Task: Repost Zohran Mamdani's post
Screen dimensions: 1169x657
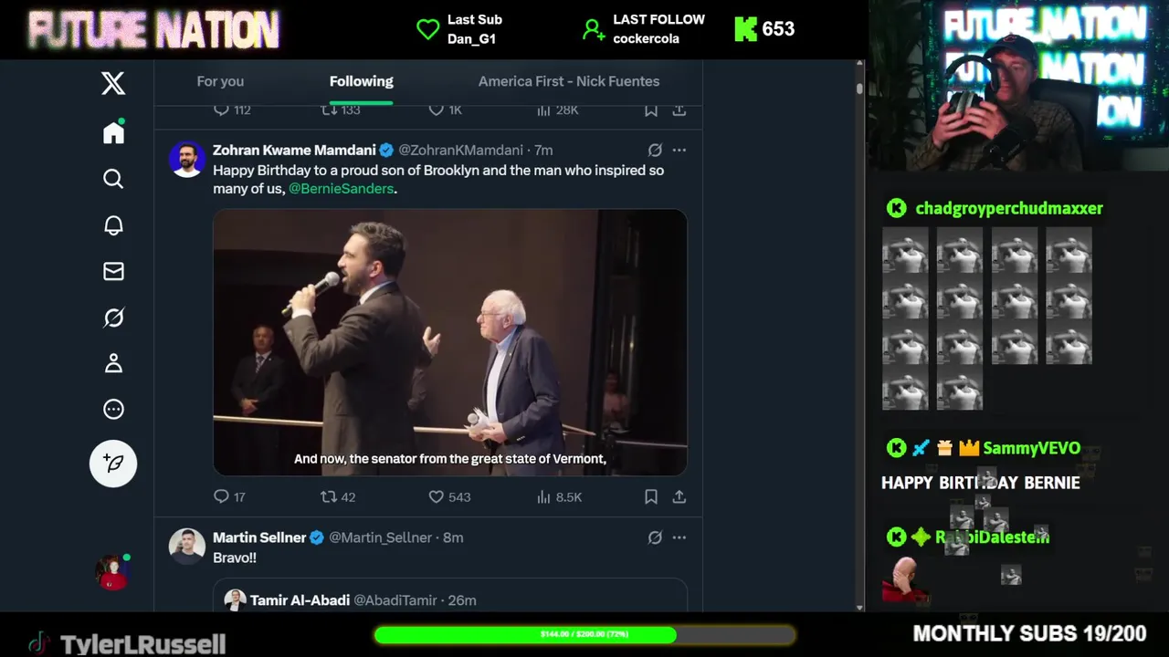Action: (338, 496)
